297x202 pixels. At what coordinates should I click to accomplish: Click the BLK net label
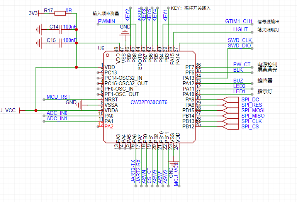point(238,70)
